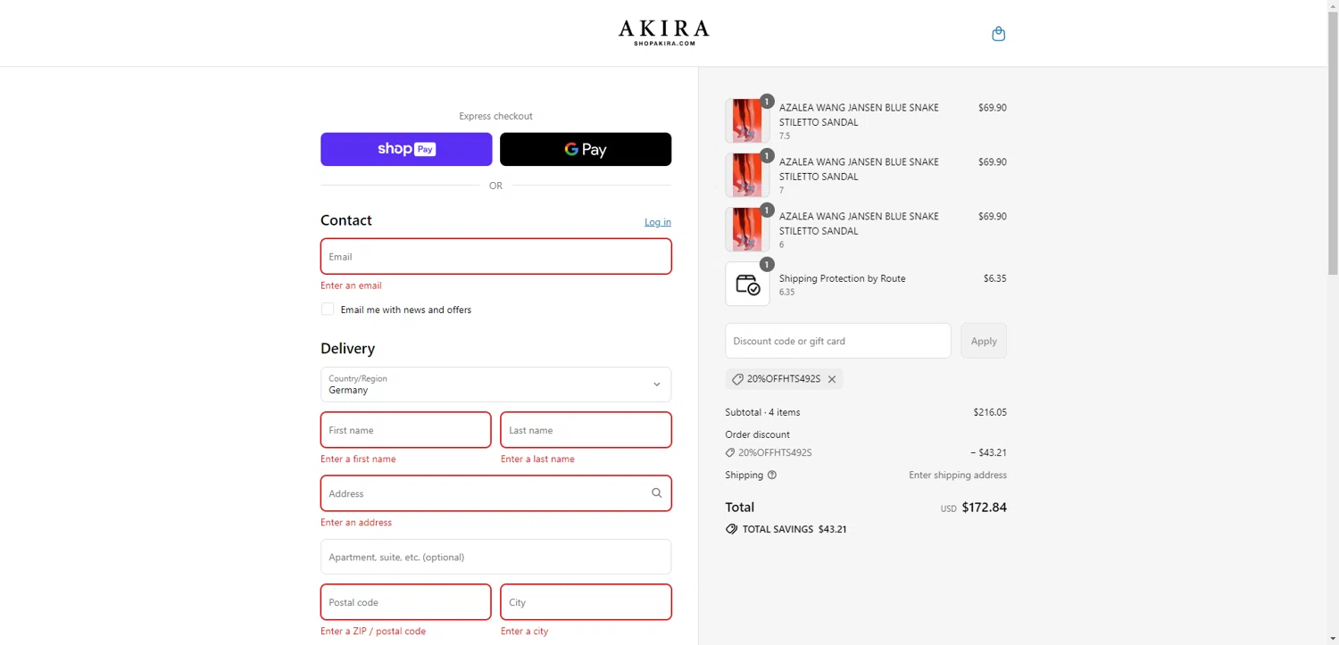
Task: Click the order discount amount − $43.21
Action: coord(988,453)
